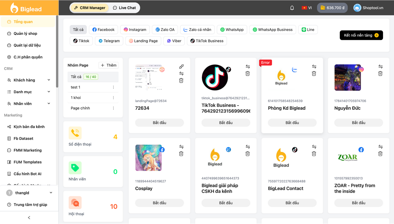Delete the ZOAR page card
Image resolution: width=394 pixels, height=224 pixels.
[380, 154]
